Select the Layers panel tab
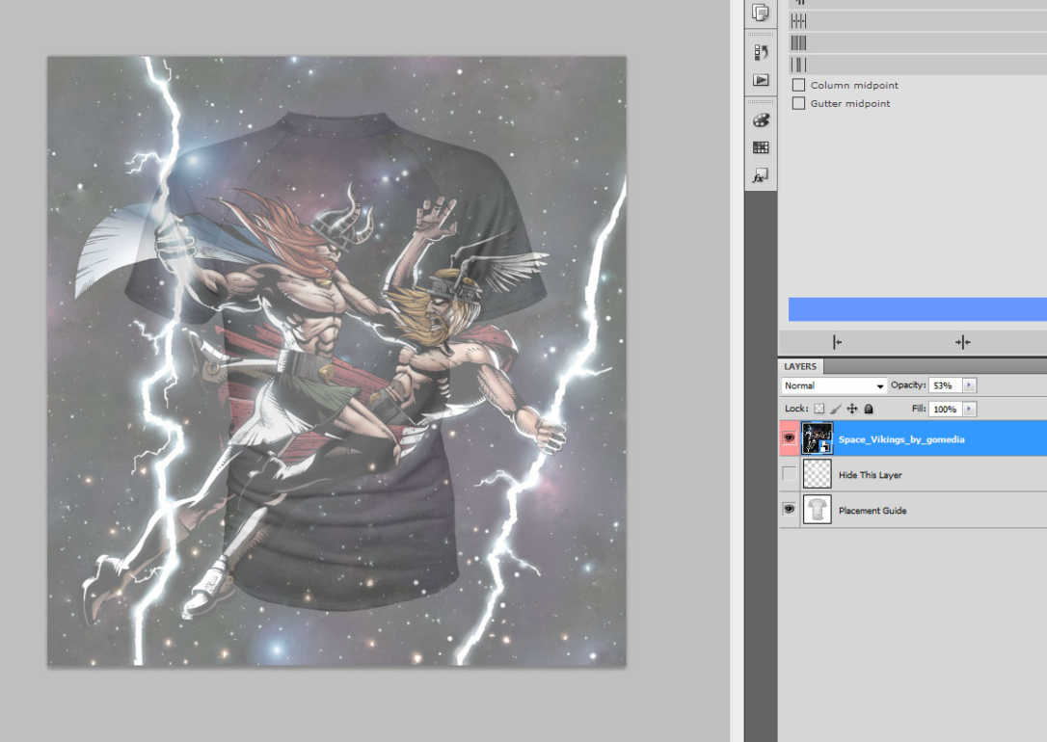This screenshot has height=742, width=1047. 800,366
